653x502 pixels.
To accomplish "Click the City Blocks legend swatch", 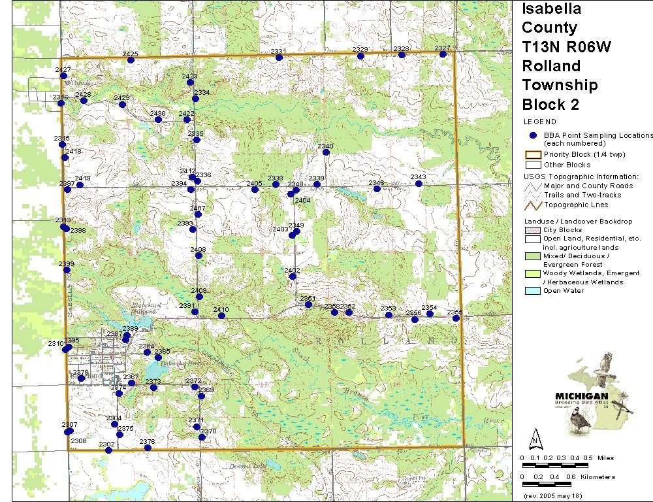I will (532, 230).
